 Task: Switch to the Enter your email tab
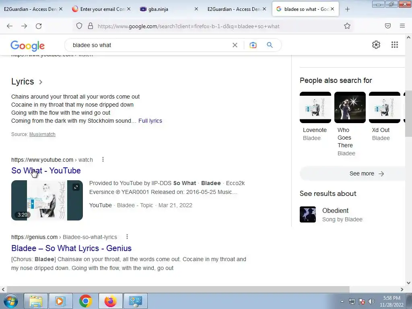[x=100, y=9]
